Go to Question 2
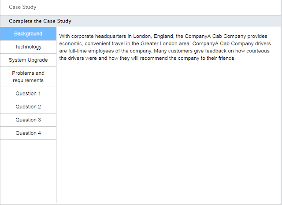The width and height of the screenshot is (282, 205). [x=28, y=107]
